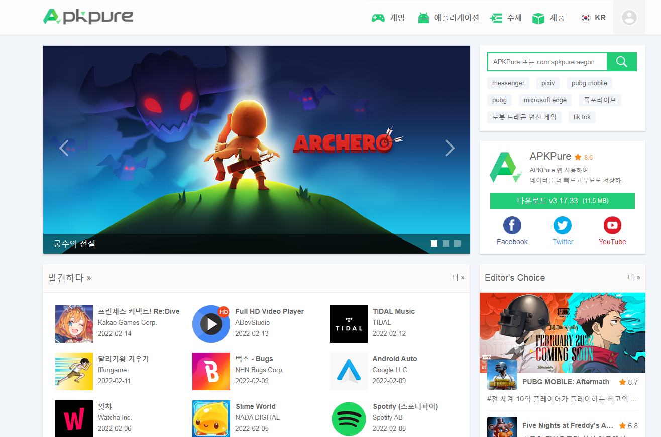Viewport: 661px width, 437px height.
Task: Click the game controller icon beside 게임
Action: [378, 18]
